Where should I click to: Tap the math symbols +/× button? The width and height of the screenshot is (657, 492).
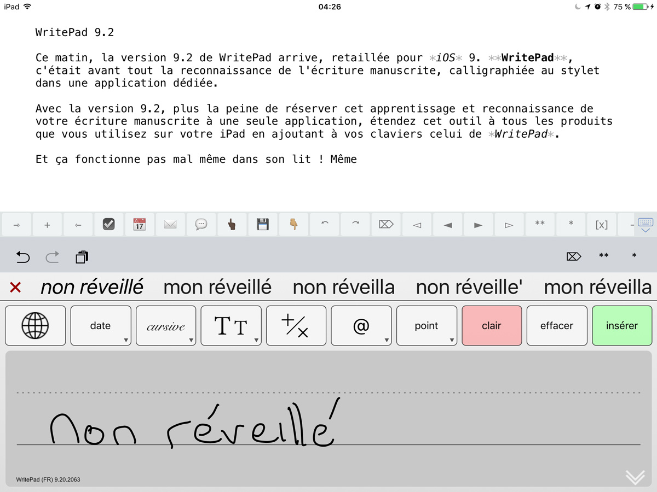(296, 326)
